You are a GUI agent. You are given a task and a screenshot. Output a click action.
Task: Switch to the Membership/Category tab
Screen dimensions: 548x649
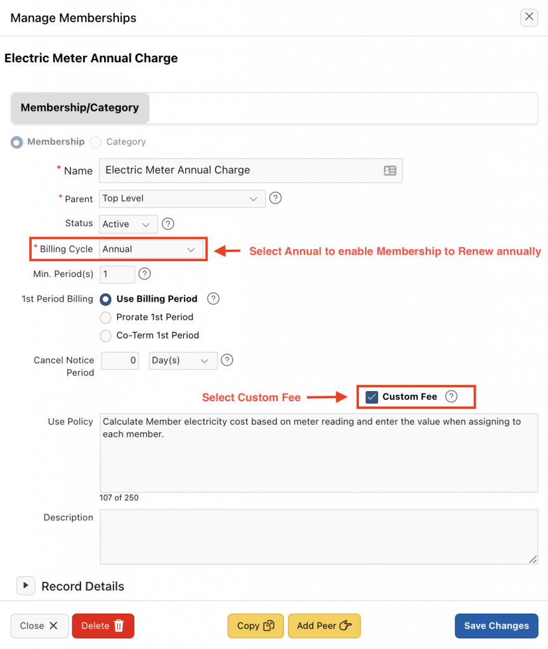(80, 108)
